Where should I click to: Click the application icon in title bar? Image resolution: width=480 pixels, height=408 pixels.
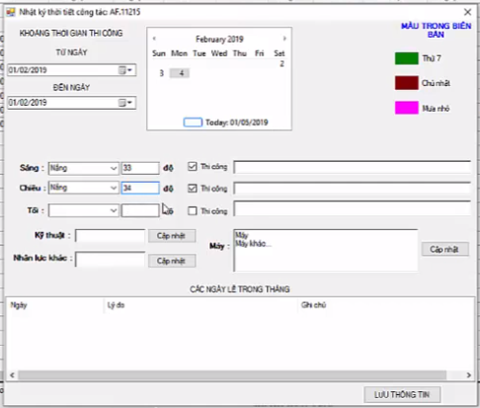[11, 12]
